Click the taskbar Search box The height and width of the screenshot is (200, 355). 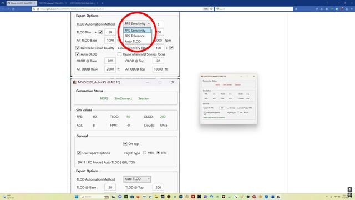coord(95,197)
